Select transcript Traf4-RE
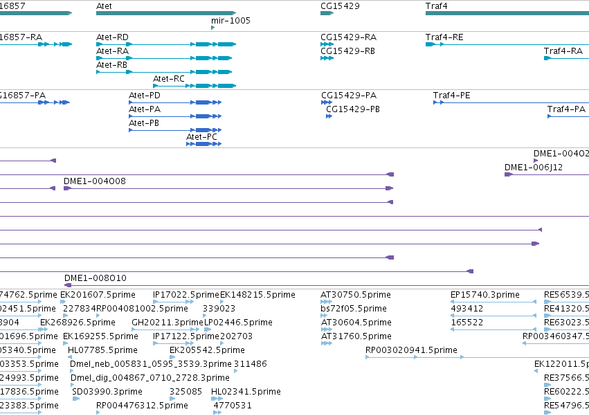 (507, 44)
